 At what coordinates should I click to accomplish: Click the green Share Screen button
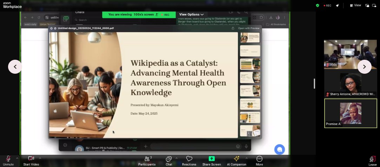pyautogui.click(x=212, y=161)
